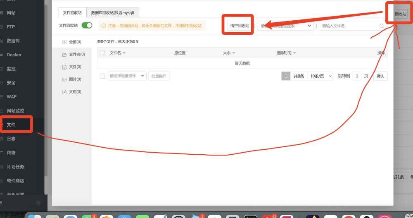
Task: Click the 跳转到 page number field
Action: (x=357, y=76)
